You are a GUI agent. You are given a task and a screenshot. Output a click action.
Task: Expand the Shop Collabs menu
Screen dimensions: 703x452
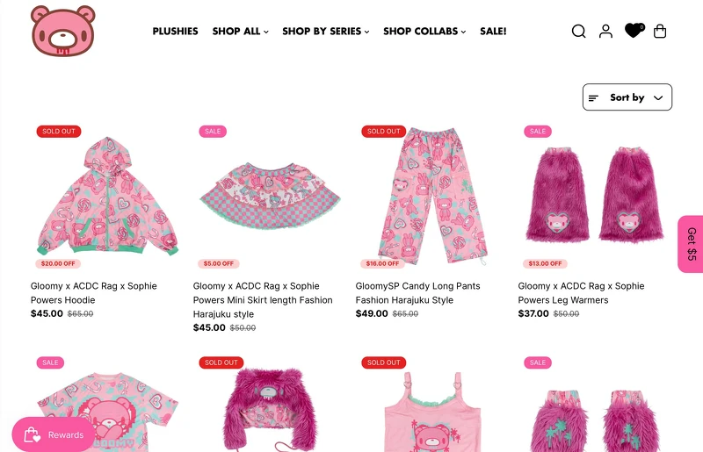tap(424, 31)
